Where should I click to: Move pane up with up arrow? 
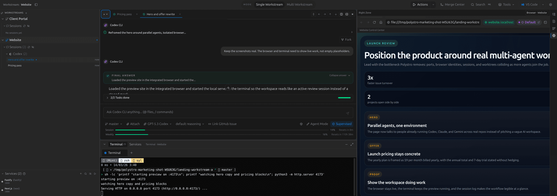click(x=330, y=14)
